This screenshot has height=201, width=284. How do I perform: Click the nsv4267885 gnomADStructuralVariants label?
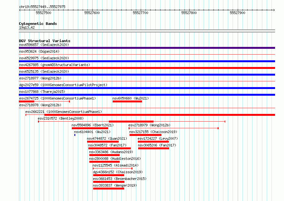55,65
